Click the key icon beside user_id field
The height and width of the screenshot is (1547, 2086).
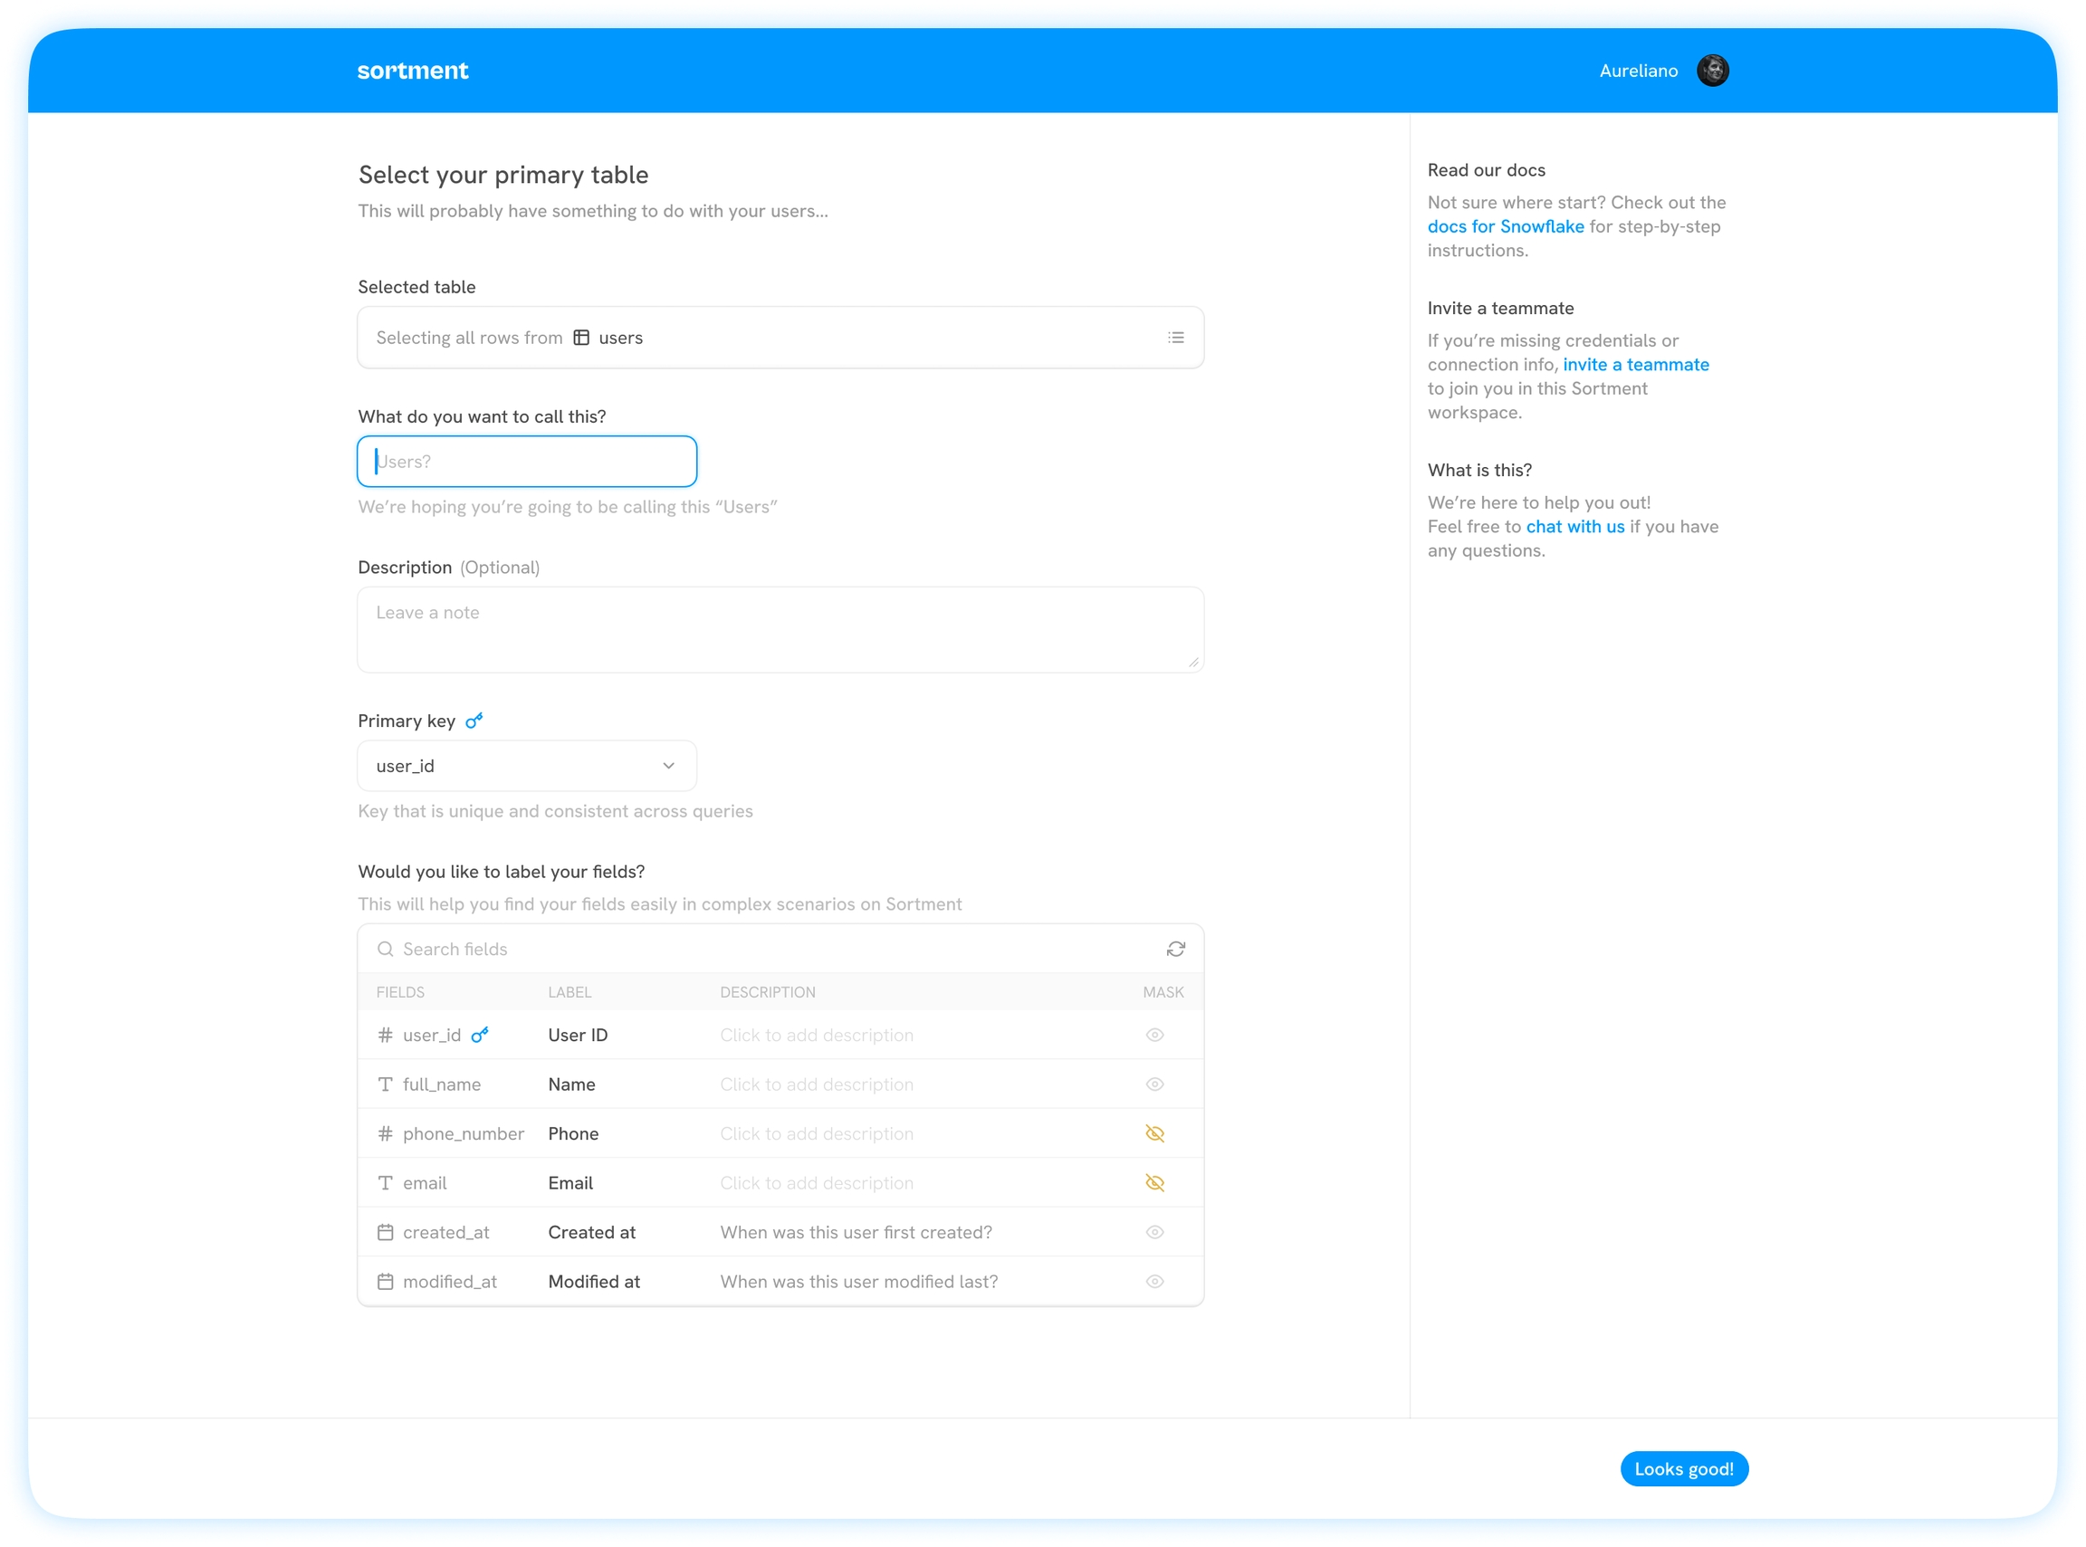coord(480,1035)
